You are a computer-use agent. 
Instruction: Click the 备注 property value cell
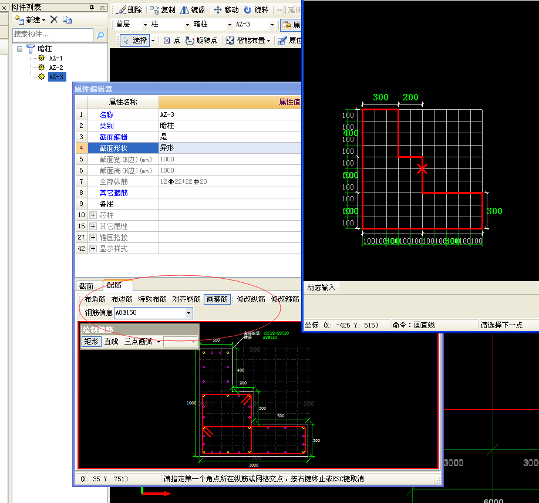tap(230, 204)
